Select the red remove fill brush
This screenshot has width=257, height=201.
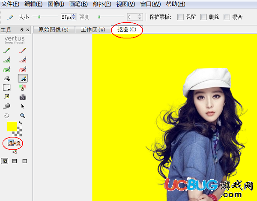click(22, 60)
